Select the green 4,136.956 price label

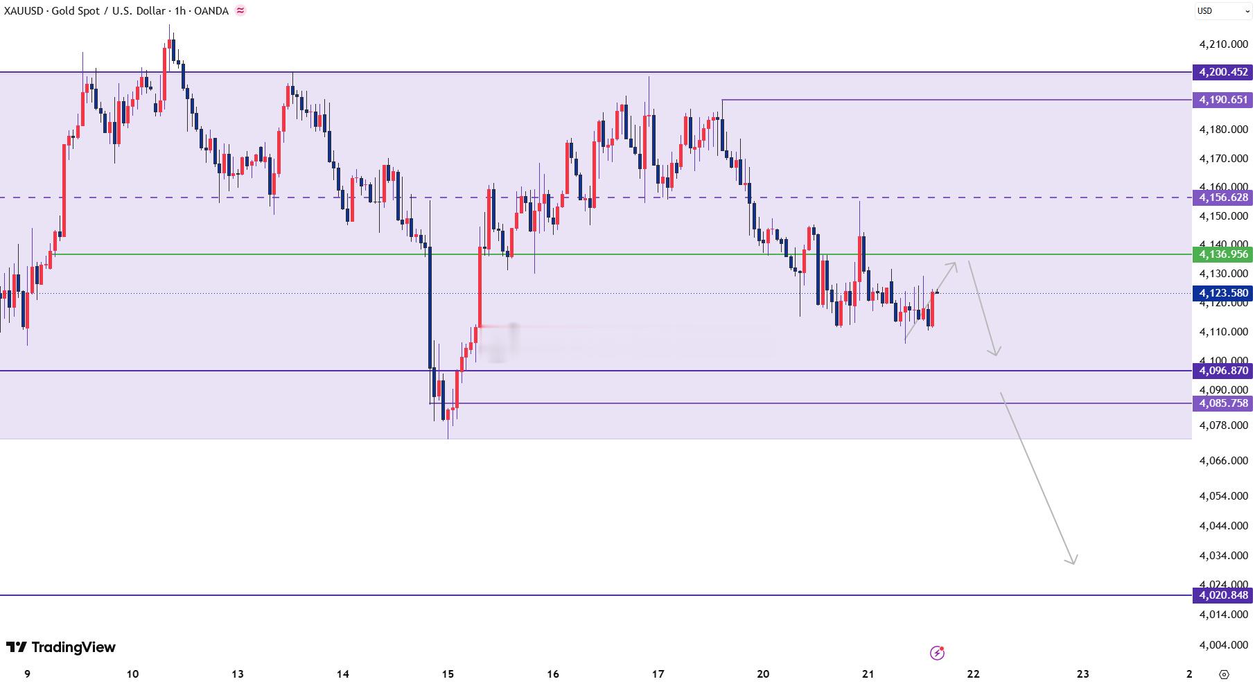tap(1223, 254)
